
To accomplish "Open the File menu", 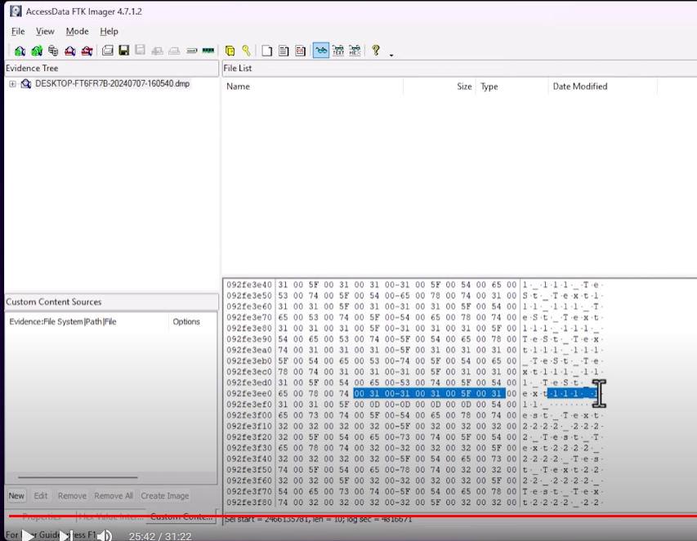I will click(18, 31).
